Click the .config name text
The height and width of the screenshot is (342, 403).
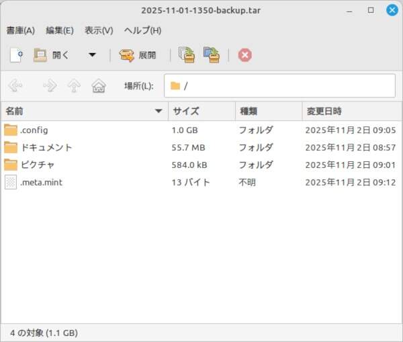point(34,130)
